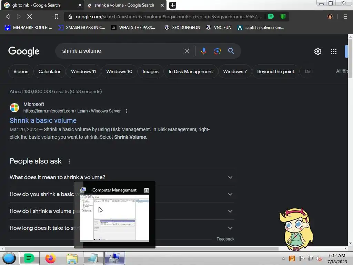Open the MEDIAFIRE ROULET... bookmark
This screenshot has height=265, width=353.
29,28
